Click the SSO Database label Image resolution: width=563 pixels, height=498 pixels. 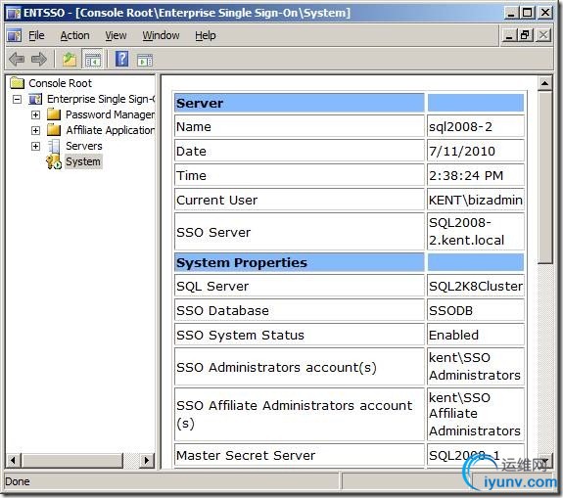coord(222,310)
